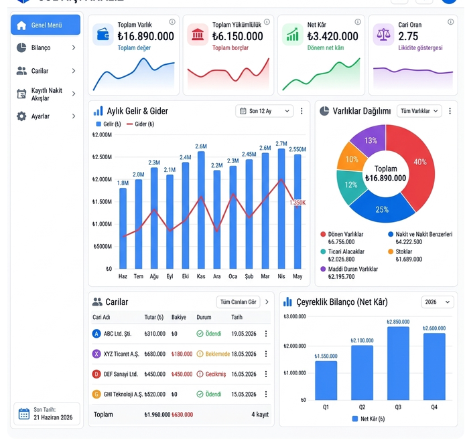
Task: Click the Tarih column header
Action: point(237,317)
